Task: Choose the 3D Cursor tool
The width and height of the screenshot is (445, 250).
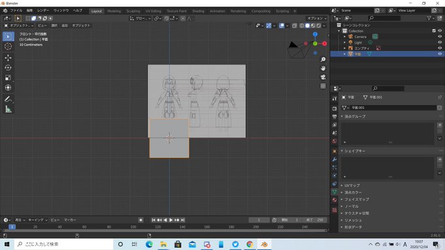Action: (8, 46)
